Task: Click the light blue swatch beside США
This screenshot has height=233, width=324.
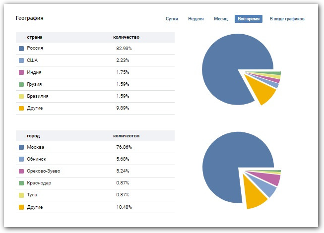Action: click(x=21, y=60)
